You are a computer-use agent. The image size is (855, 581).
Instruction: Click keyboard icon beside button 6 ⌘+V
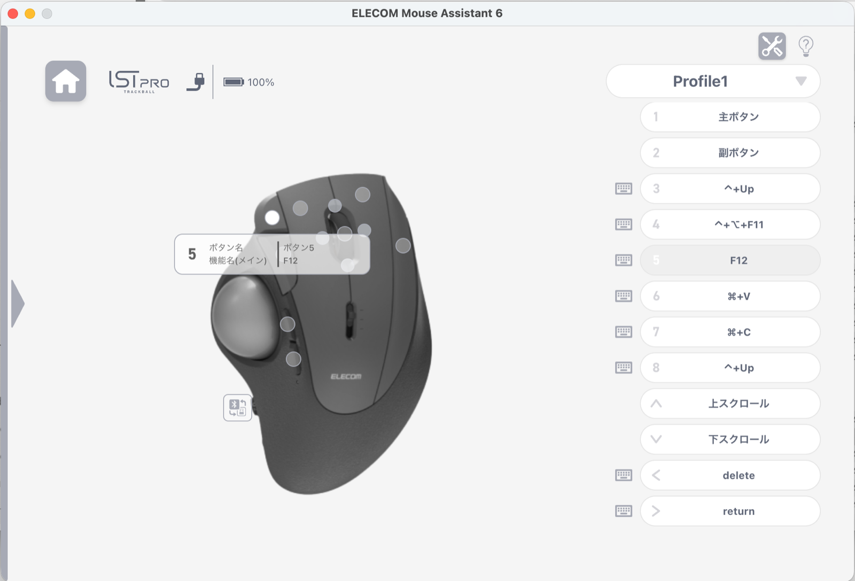click(x=624, y=296)
